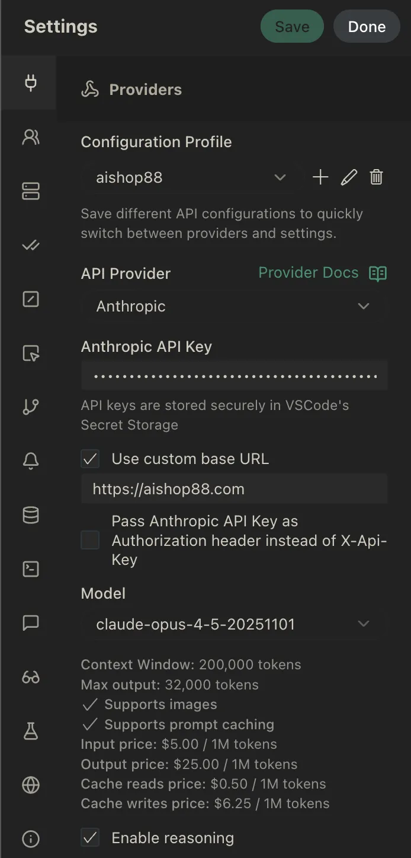Click inside the Anthropic API Key field

click(234, 375)
